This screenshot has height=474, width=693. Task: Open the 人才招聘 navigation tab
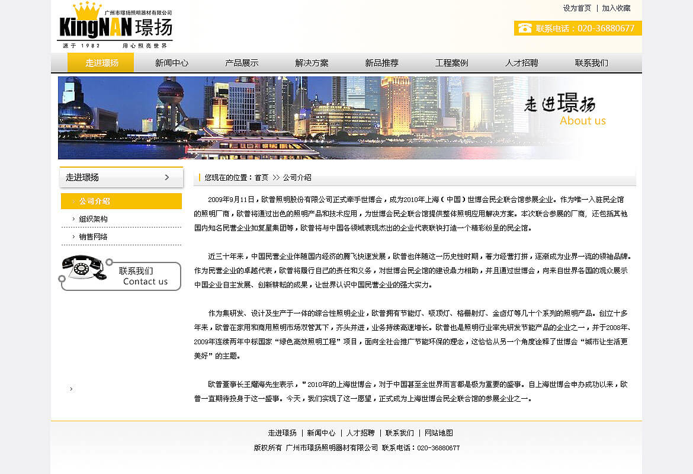(521, 63)
